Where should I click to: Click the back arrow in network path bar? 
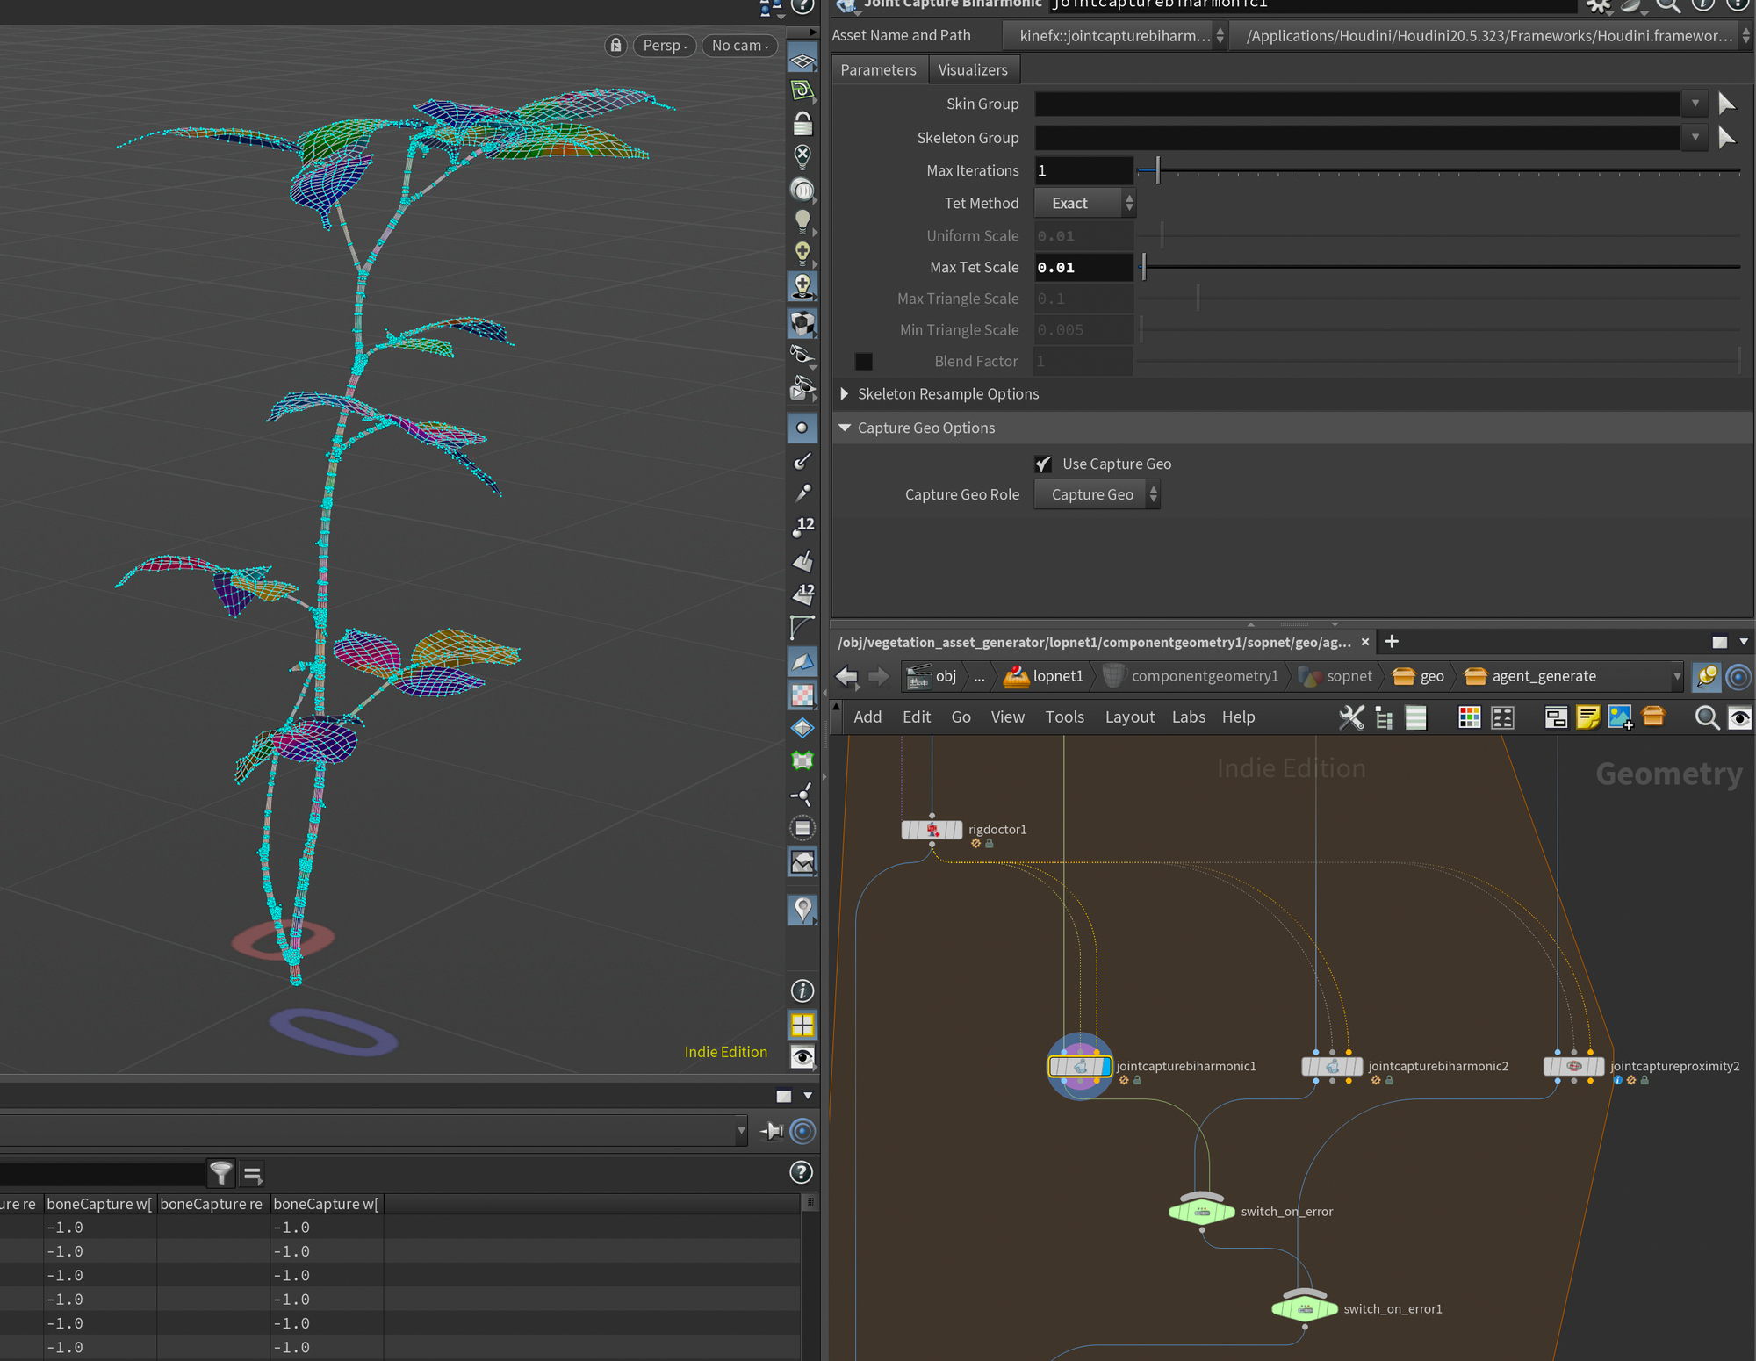[x=846, y=676]
